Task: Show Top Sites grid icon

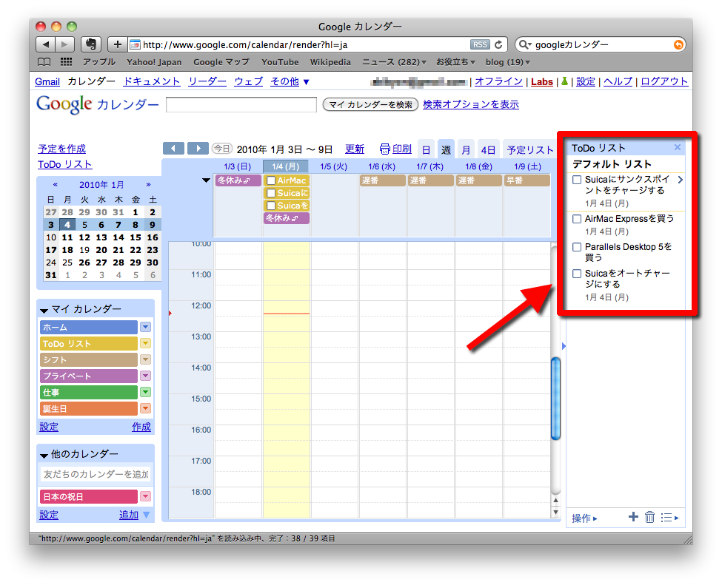Action: (x=67, y=62)
